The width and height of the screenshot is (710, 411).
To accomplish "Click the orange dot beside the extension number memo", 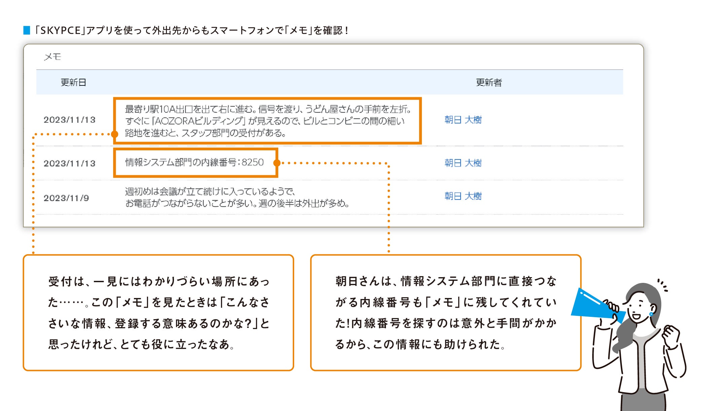I will (277, 164).
